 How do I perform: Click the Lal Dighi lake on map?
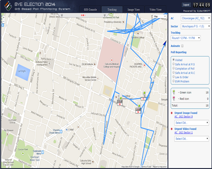tap(22, 72)
